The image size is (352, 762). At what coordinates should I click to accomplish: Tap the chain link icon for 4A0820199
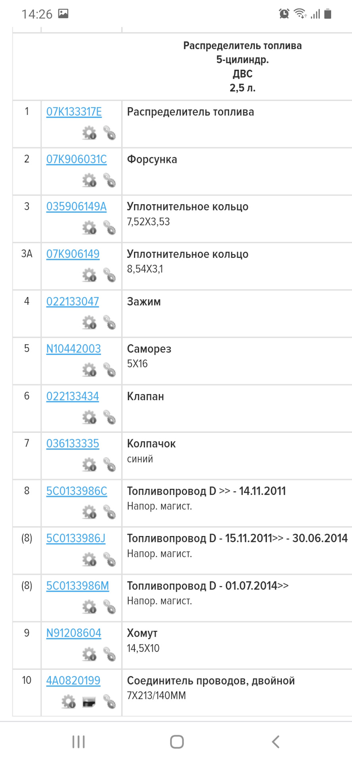[x=110, y=702]
